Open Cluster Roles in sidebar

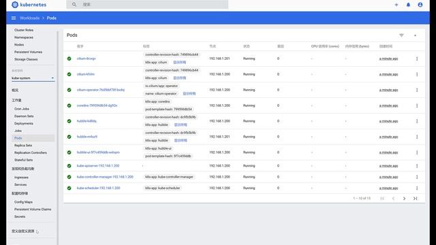[24, 30]
